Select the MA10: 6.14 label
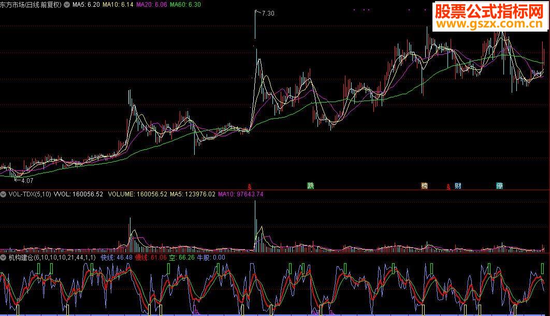550x316 pixels. point(118,5)
